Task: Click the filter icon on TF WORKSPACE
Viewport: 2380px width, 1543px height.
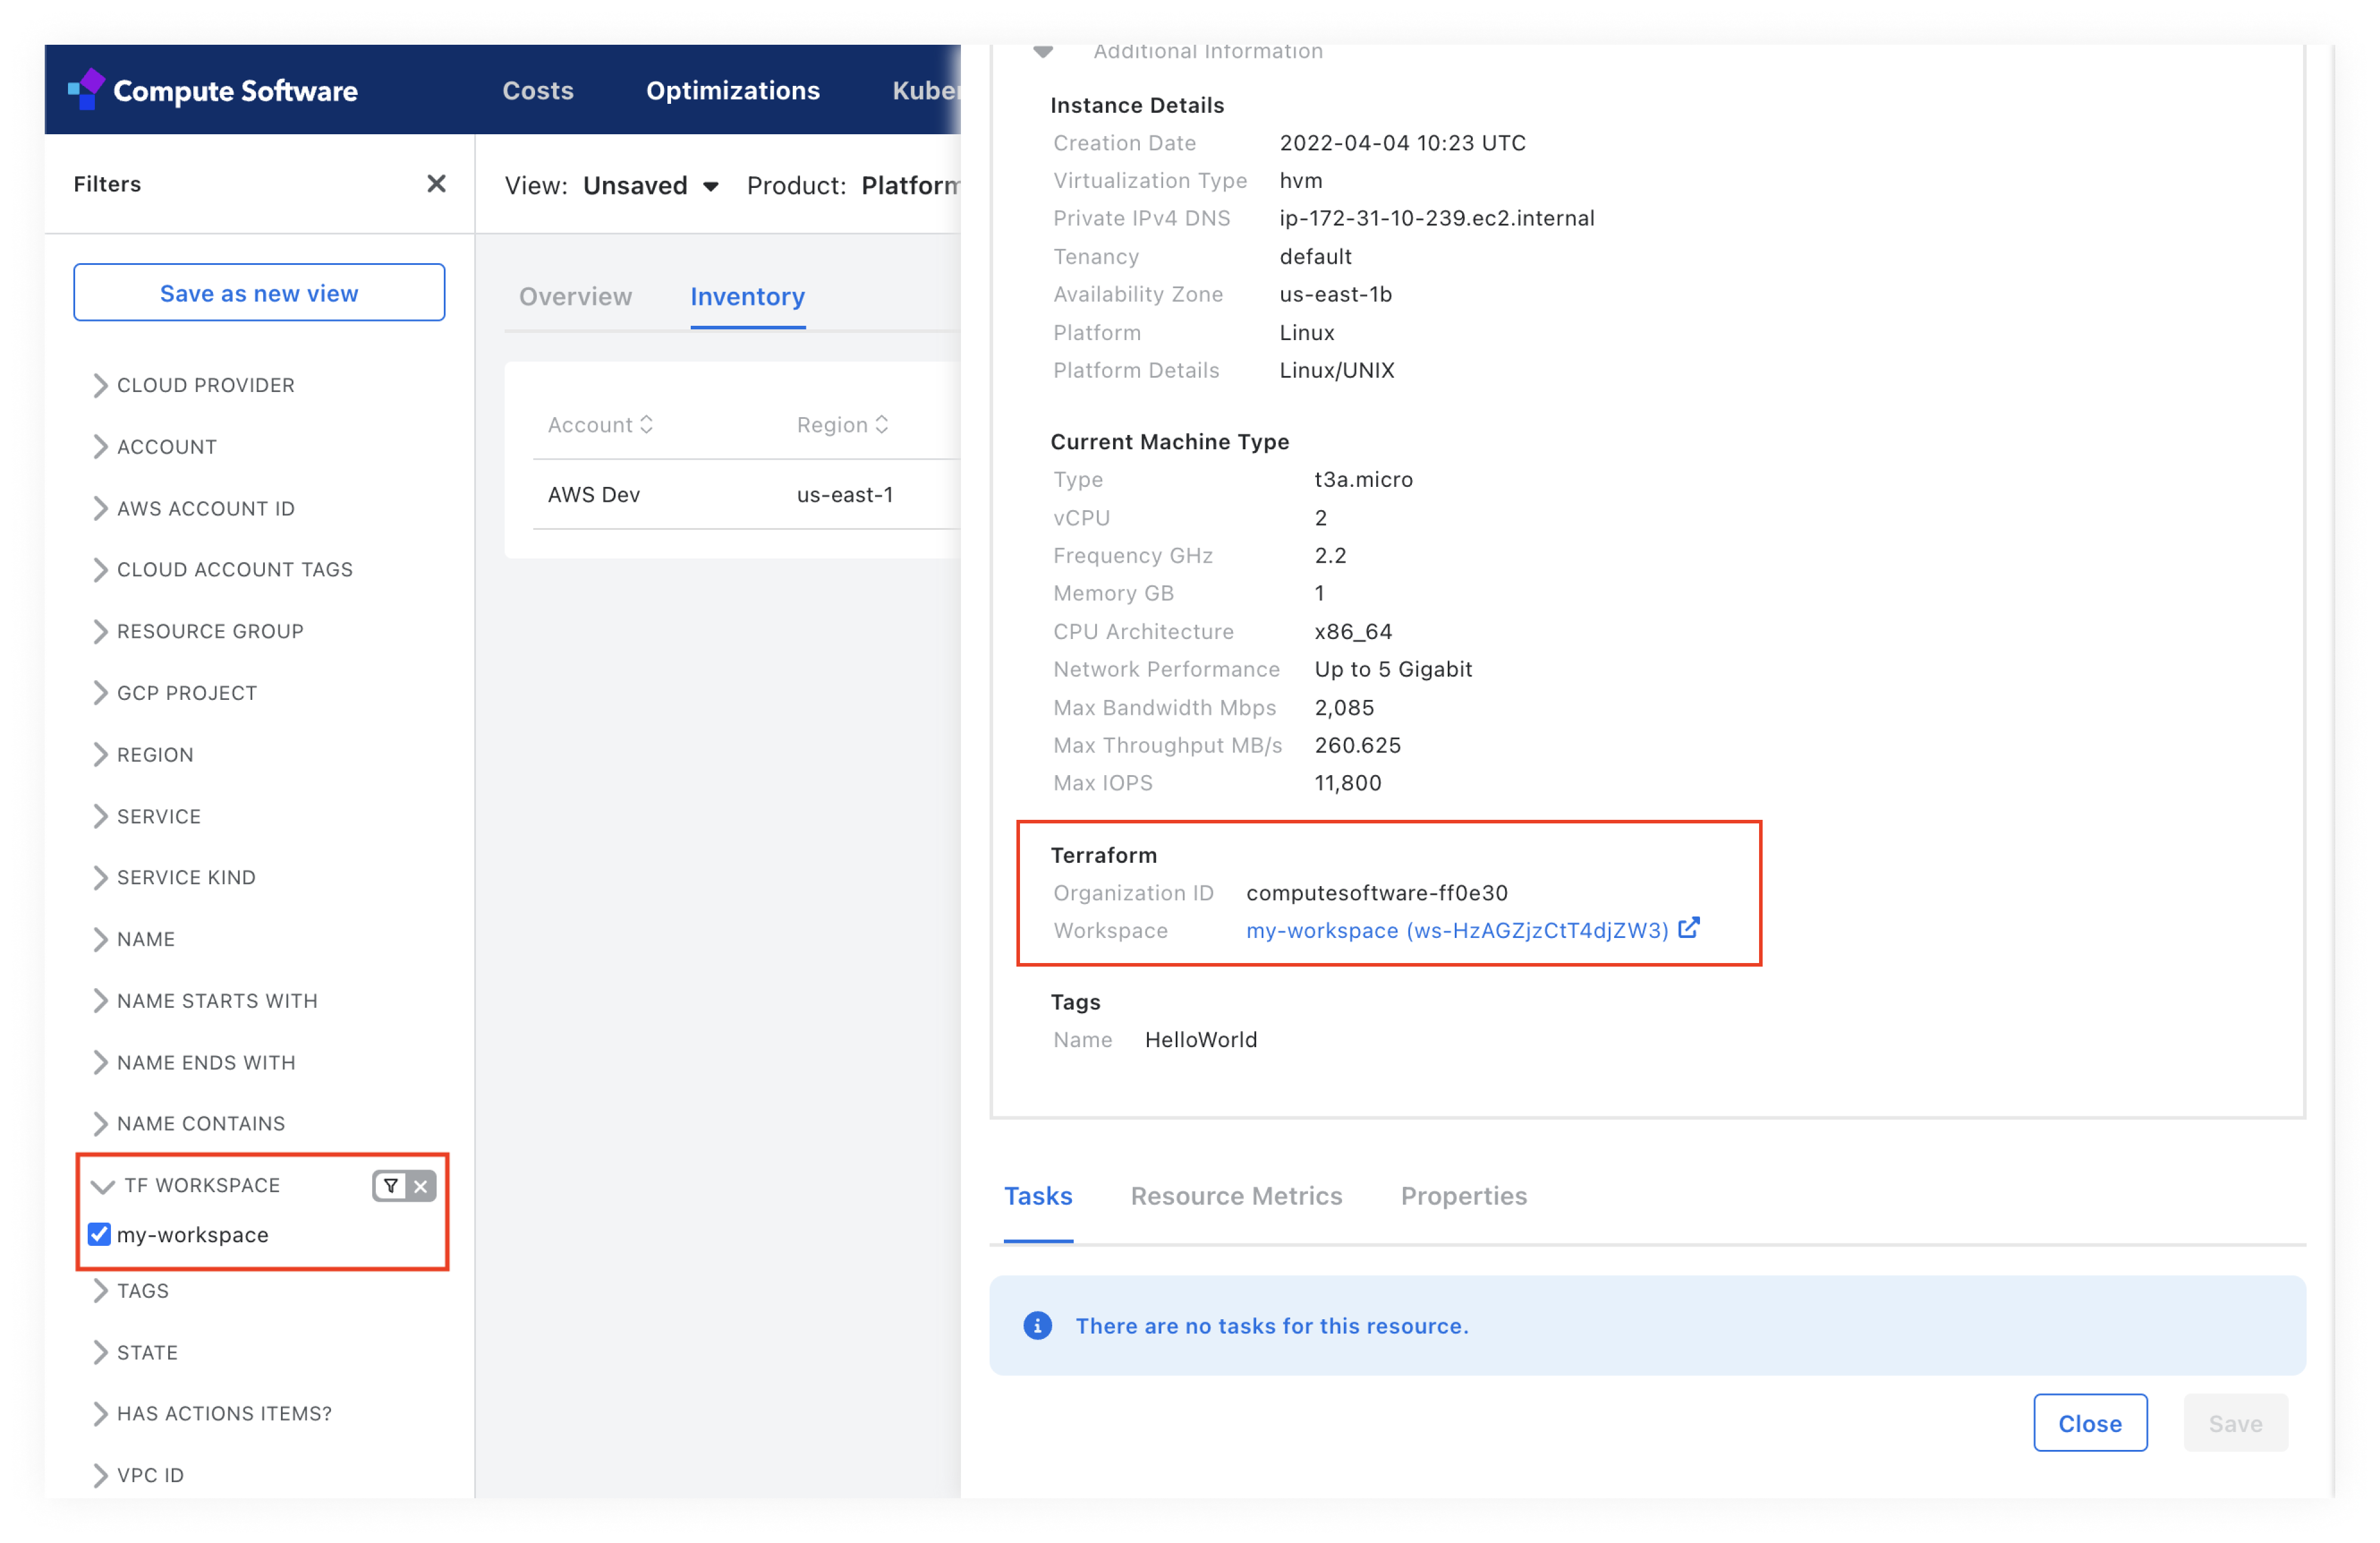Action: [x=391, y=1186]
